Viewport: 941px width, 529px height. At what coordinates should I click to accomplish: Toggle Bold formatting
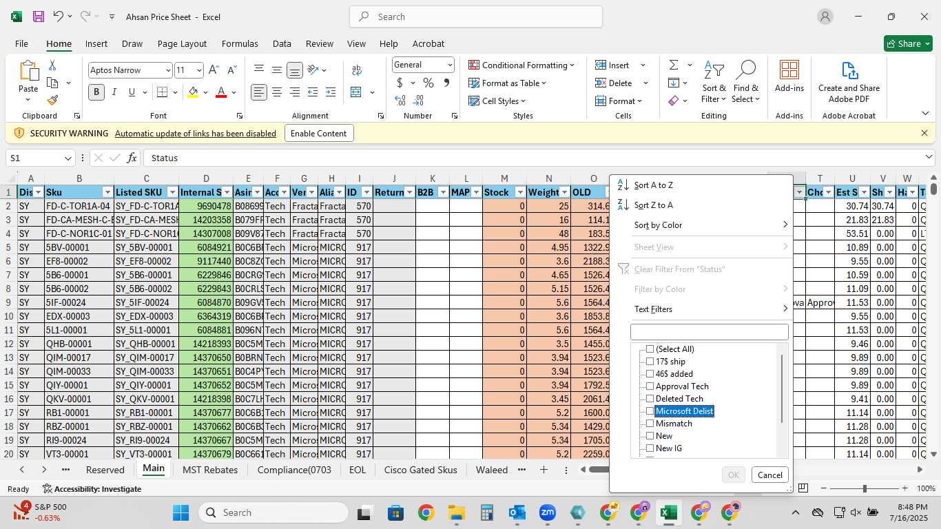coord(96,92)
